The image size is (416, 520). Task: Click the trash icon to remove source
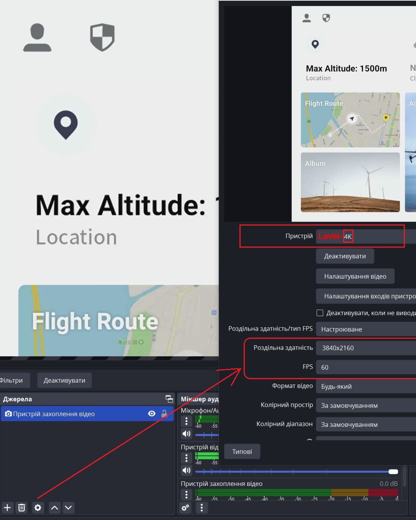22,508
